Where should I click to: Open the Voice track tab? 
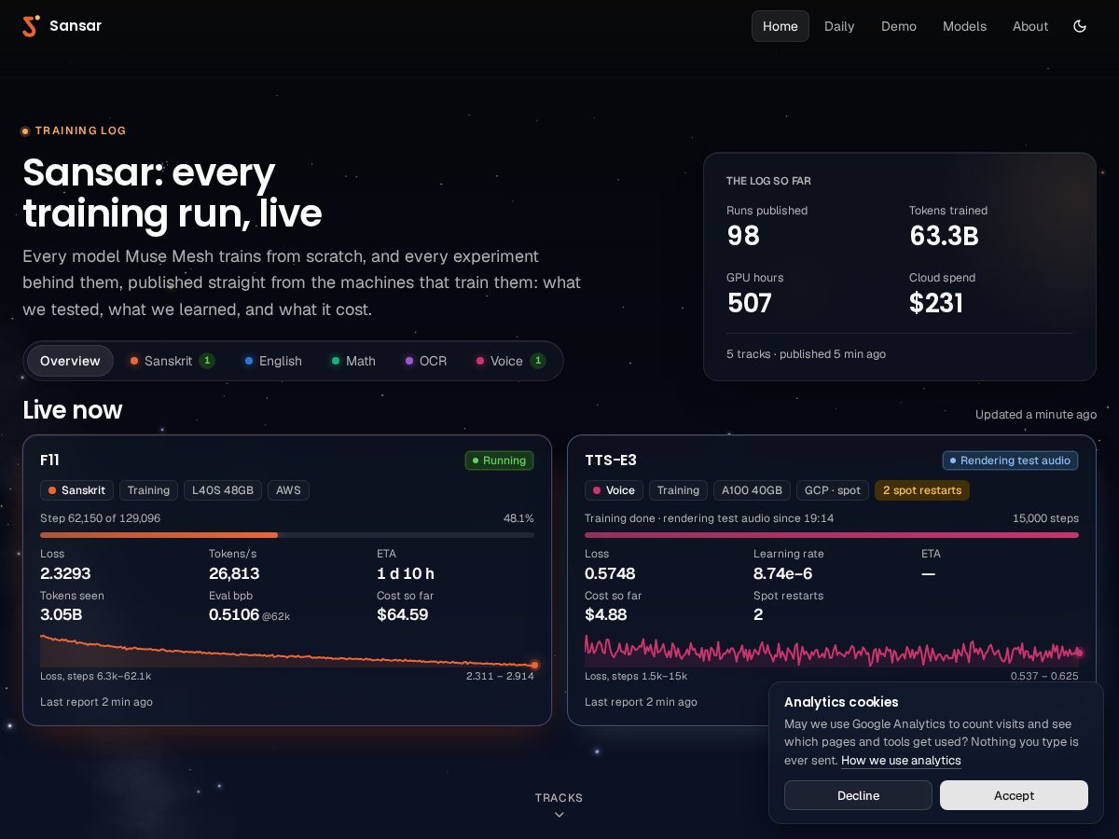[511, 361]
